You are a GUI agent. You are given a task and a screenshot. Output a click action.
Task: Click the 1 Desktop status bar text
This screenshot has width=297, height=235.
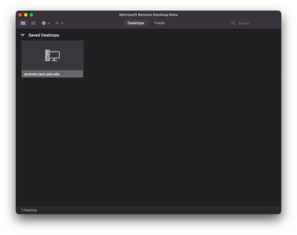pos(28,210)
